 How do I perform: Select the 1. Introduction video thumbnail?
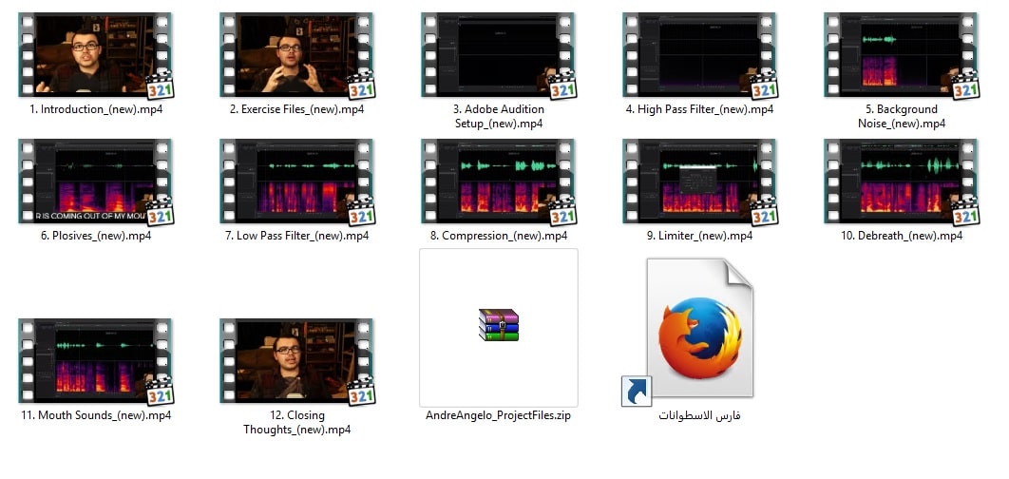coord(95,54)
